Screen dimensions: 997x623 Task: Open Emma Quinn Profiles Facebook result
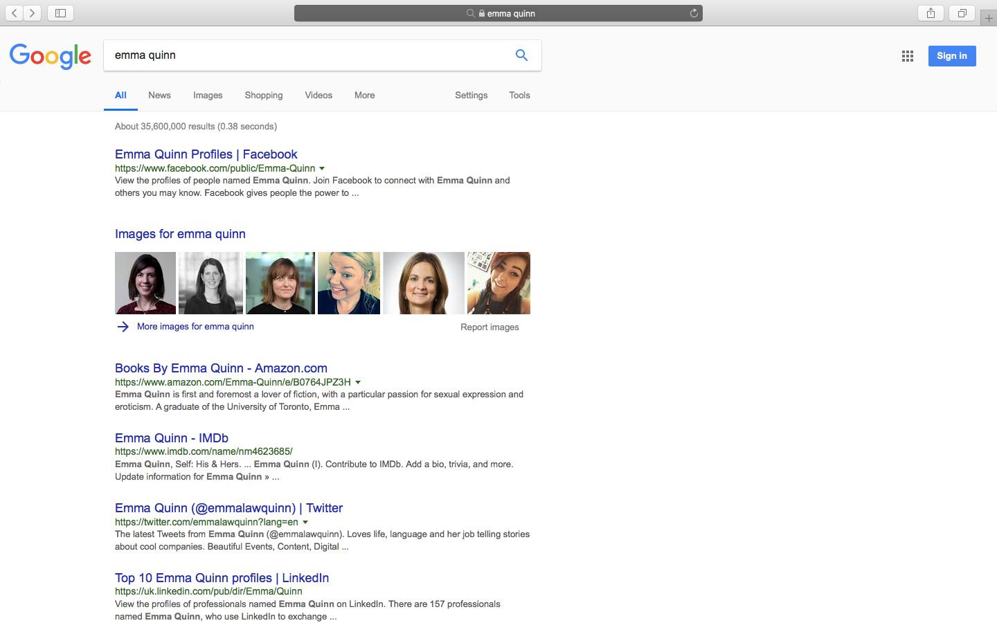[206, 154]
